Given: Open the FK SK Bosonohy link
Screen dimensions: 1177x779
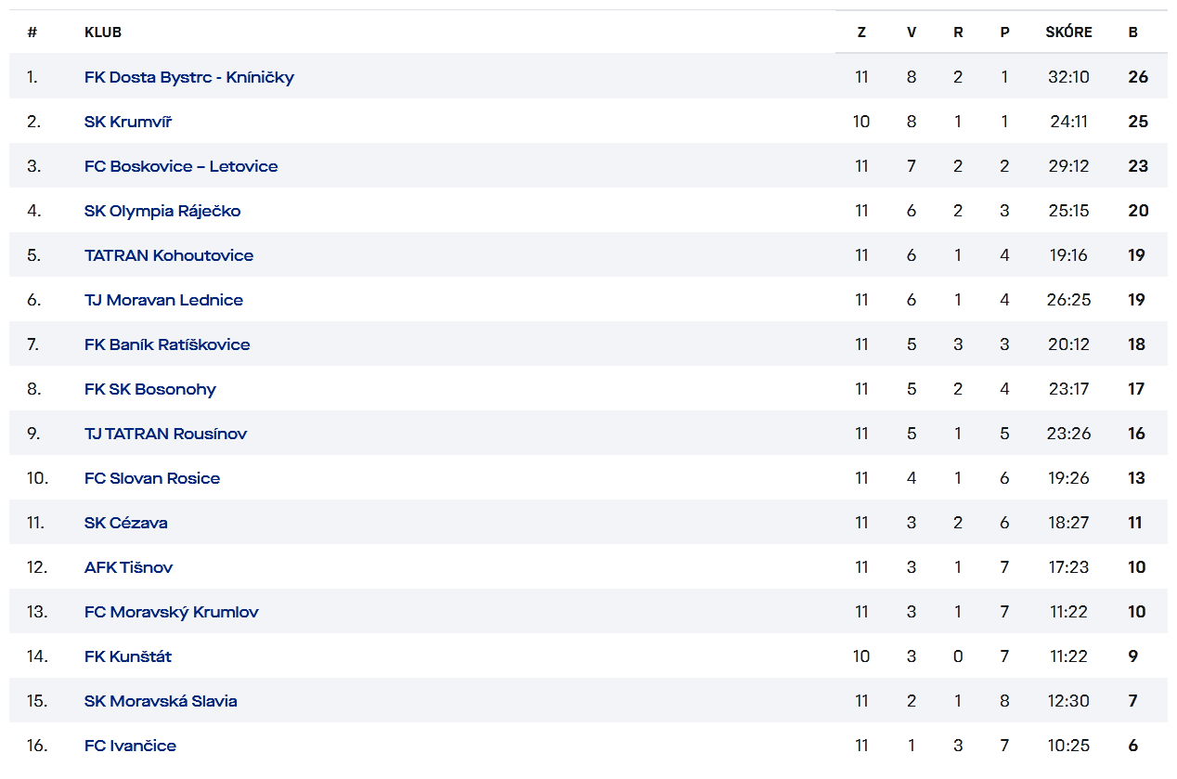Looking at the screenshot, I should 149,389.
